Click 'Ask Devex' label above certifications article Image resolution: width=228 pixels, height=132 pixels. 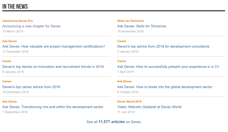point(10,41)
